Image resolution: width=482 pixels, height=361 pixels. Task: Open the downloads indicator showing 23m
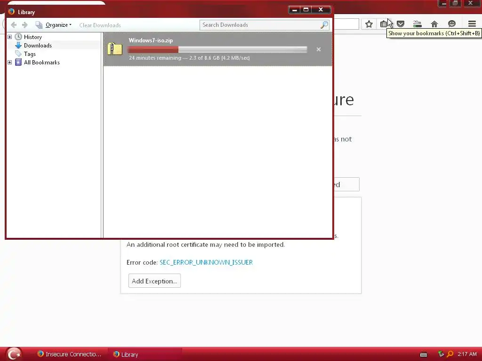tap(417, 24)
